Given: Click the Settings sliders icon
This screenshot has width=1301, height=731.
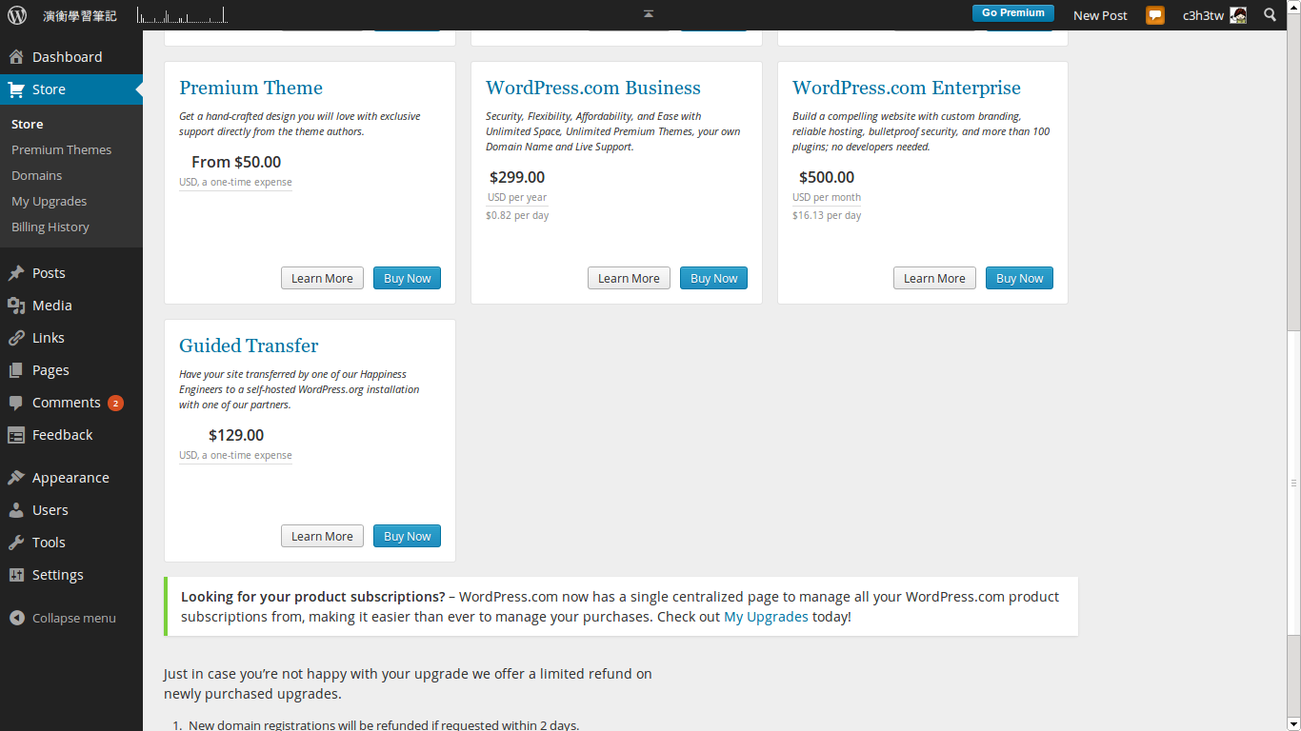Looking at the screenshot, I should (x=16, y=575).
